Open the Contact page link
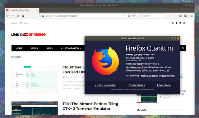This screenshot has width=199, height=118. coord(24,23)
